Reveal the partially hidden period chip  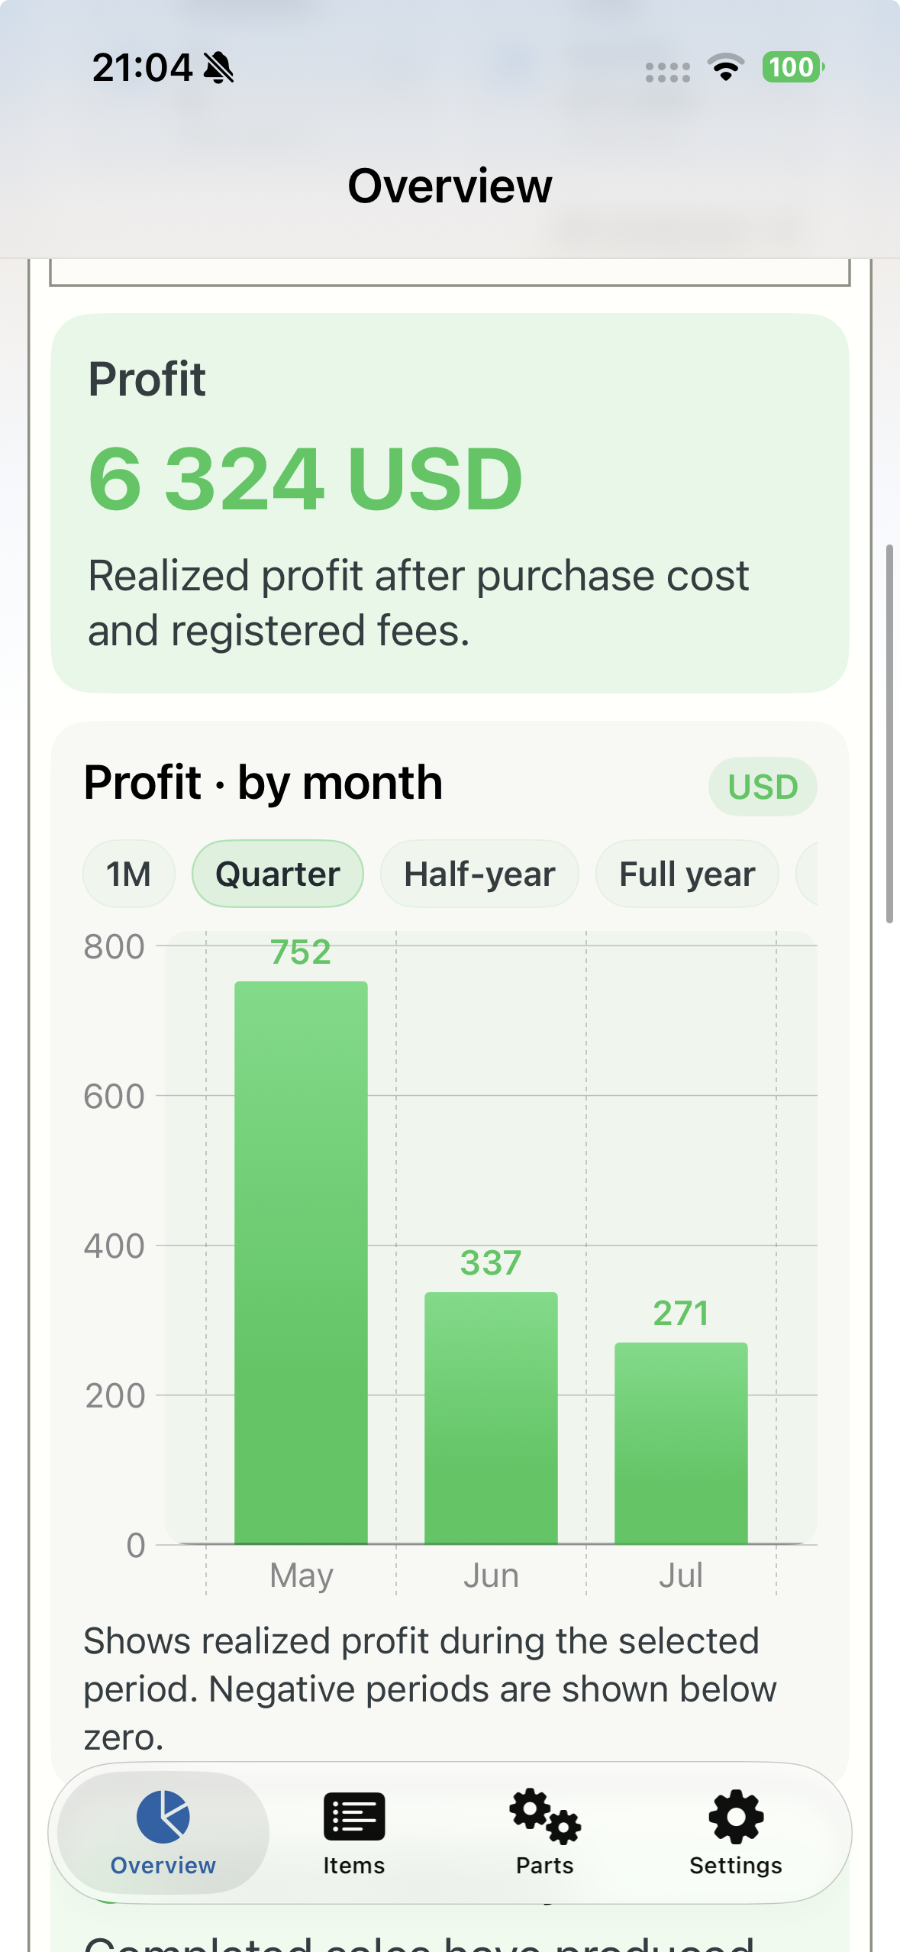(807, 874)
